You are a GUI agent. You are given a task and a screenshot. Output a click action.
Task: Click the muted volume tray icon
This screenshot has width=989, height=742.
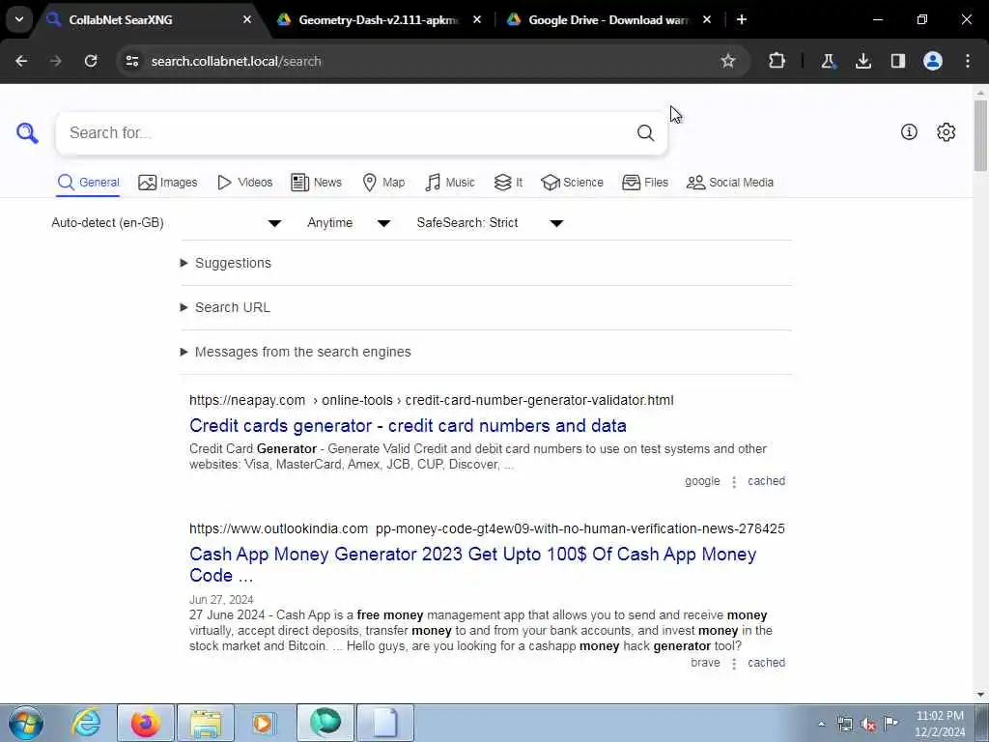(868, 724)
